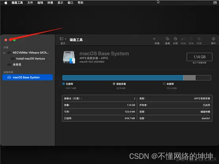This screenshot has width=219, height=164.
Task: Click the APFS系统宗卷 · APFS subtitle
Action: tap(94, 58)
